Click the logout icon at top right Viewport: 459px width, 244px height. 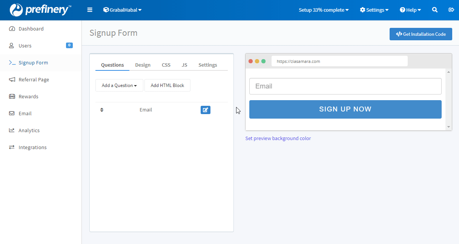point(451,10)
